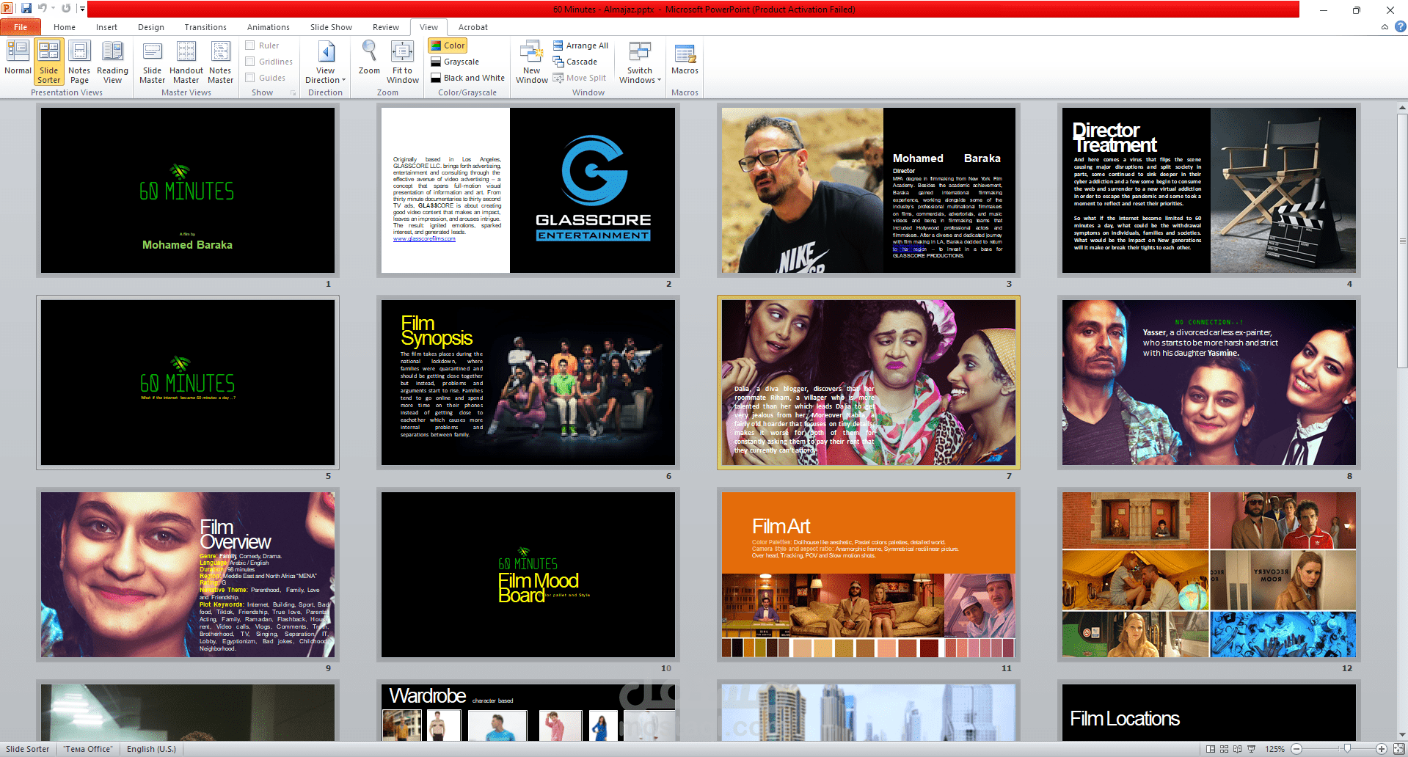Select slide 1 60 Minutes title thumbnail

point(188,191)
